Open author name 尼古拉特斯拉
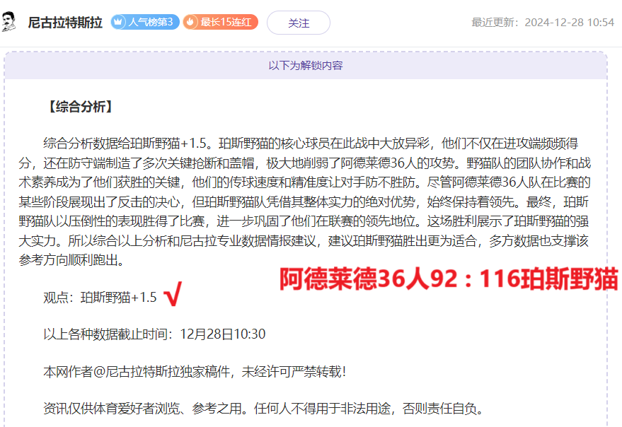 [65, 23]
